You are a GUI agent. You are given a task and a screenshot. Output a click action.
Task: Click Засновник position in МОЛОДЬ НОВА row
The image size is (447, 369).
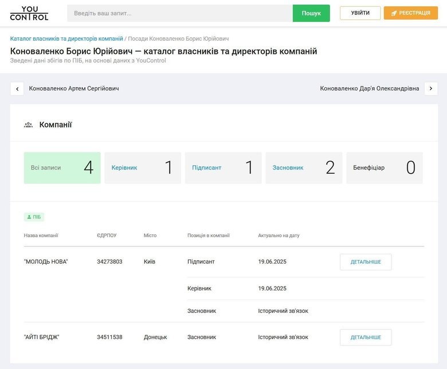[x=202, y=311]
